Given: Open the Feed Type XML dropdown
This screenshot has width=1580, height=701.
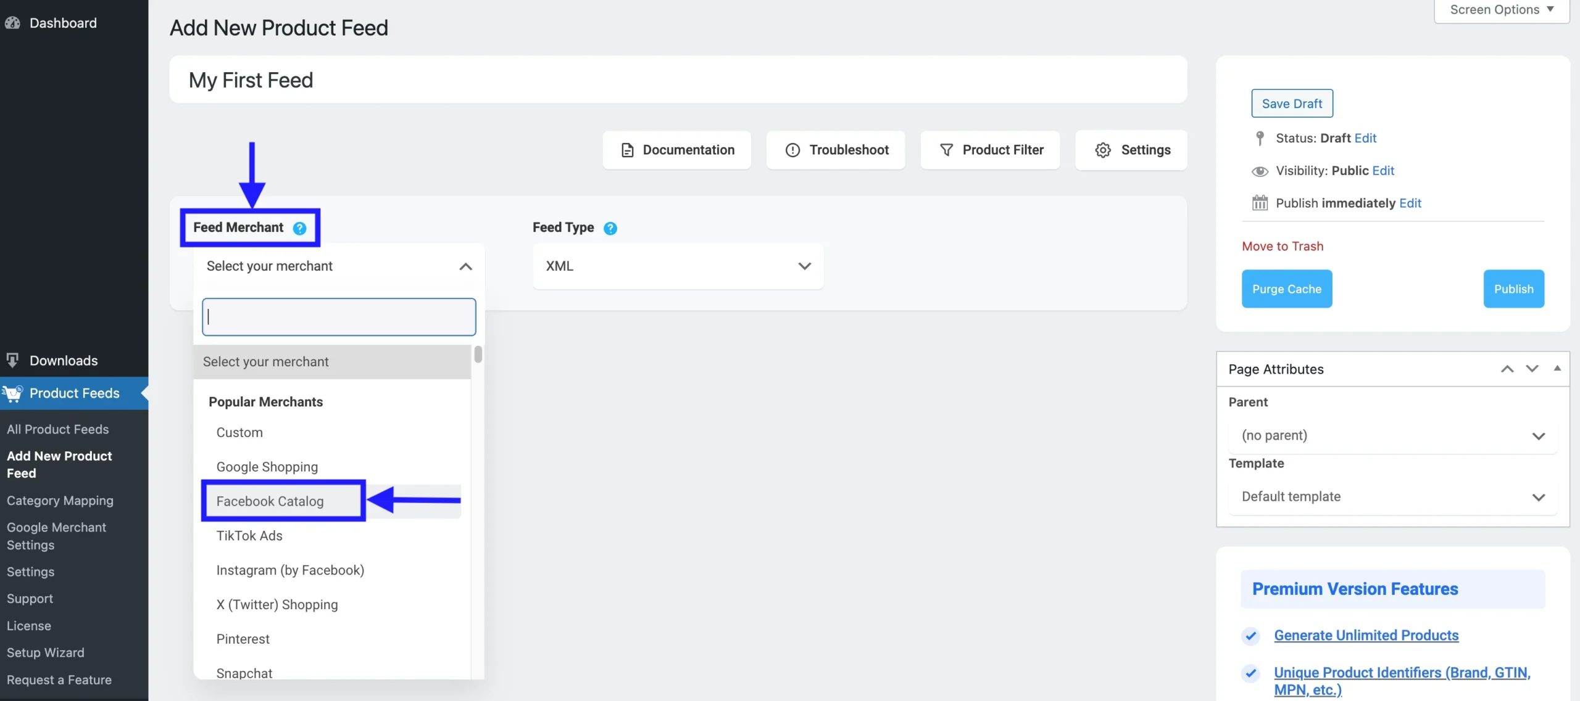Looking at the screenshot, I should pyautogui.click(x=678, y=266).
